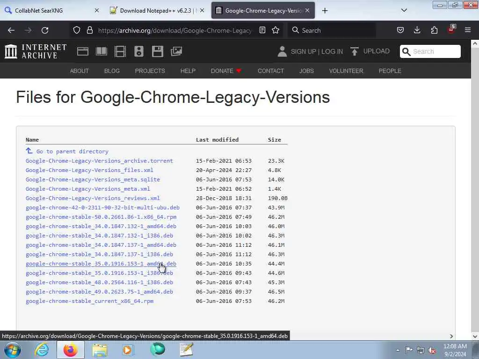Open the Video film icon
Image resolution: width=479 pixels, height=359 pixels.
pyautogui.click(x=120, y=51)
